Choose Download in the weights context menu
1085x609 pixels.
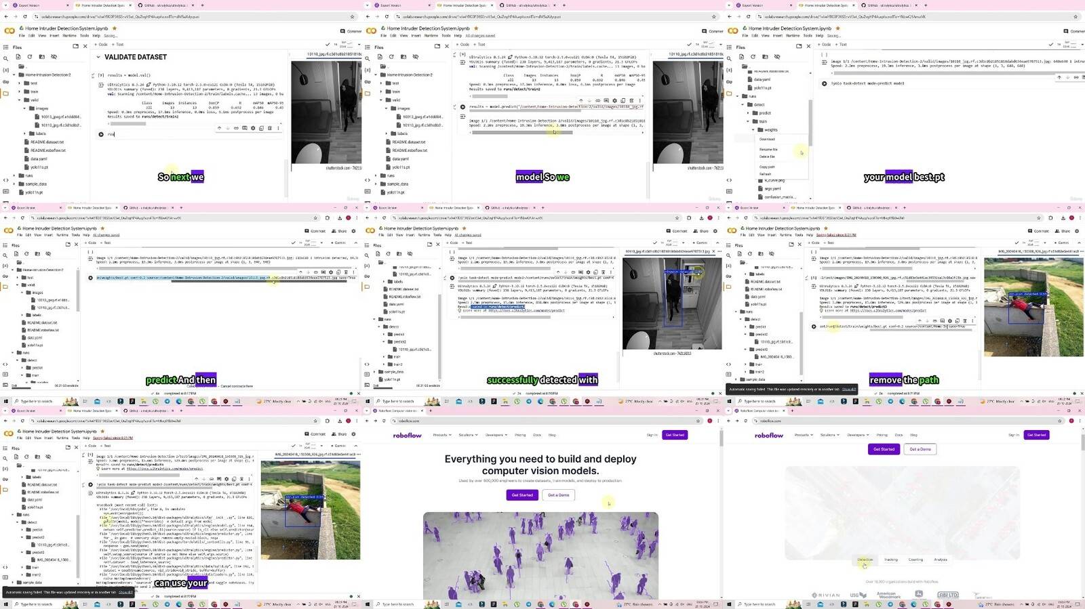767,139
